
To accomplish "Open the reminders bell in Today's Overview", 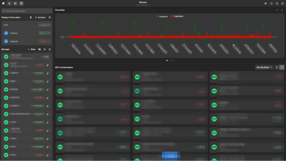I will tap(31, 17).
